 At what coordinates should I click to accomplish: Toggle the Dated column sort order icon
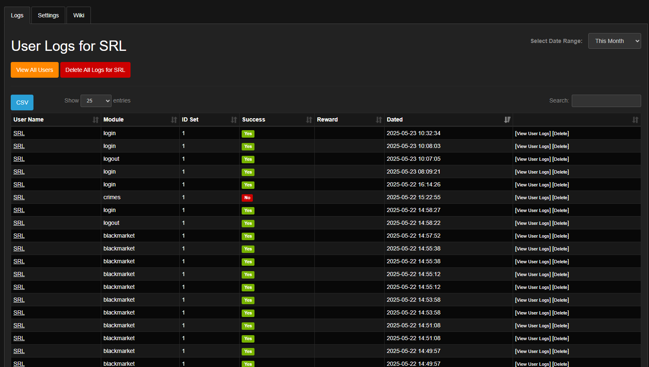507,120
